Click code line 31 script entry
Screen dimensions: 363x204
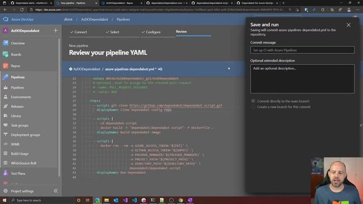[103, 119]
